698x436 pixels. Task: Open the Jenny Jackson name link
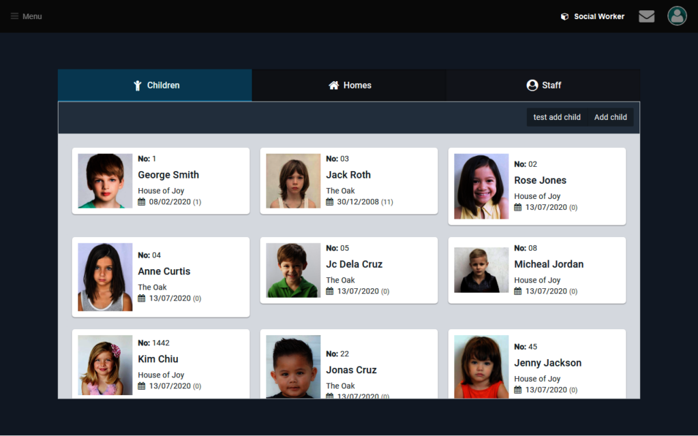547,363
